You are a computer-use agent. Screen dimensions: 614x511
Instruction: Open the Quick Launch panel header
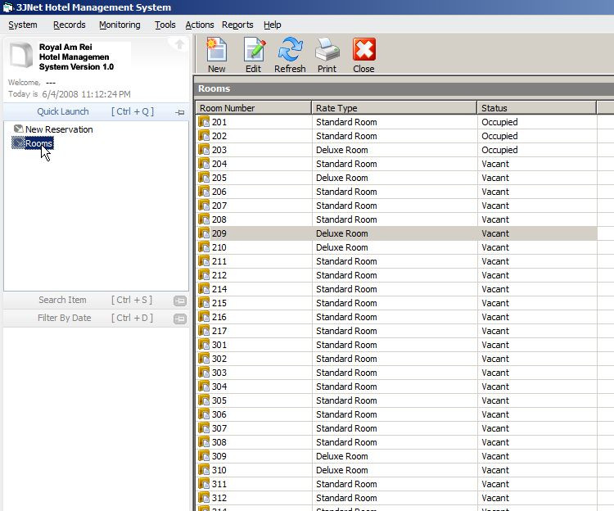[96, 111]
